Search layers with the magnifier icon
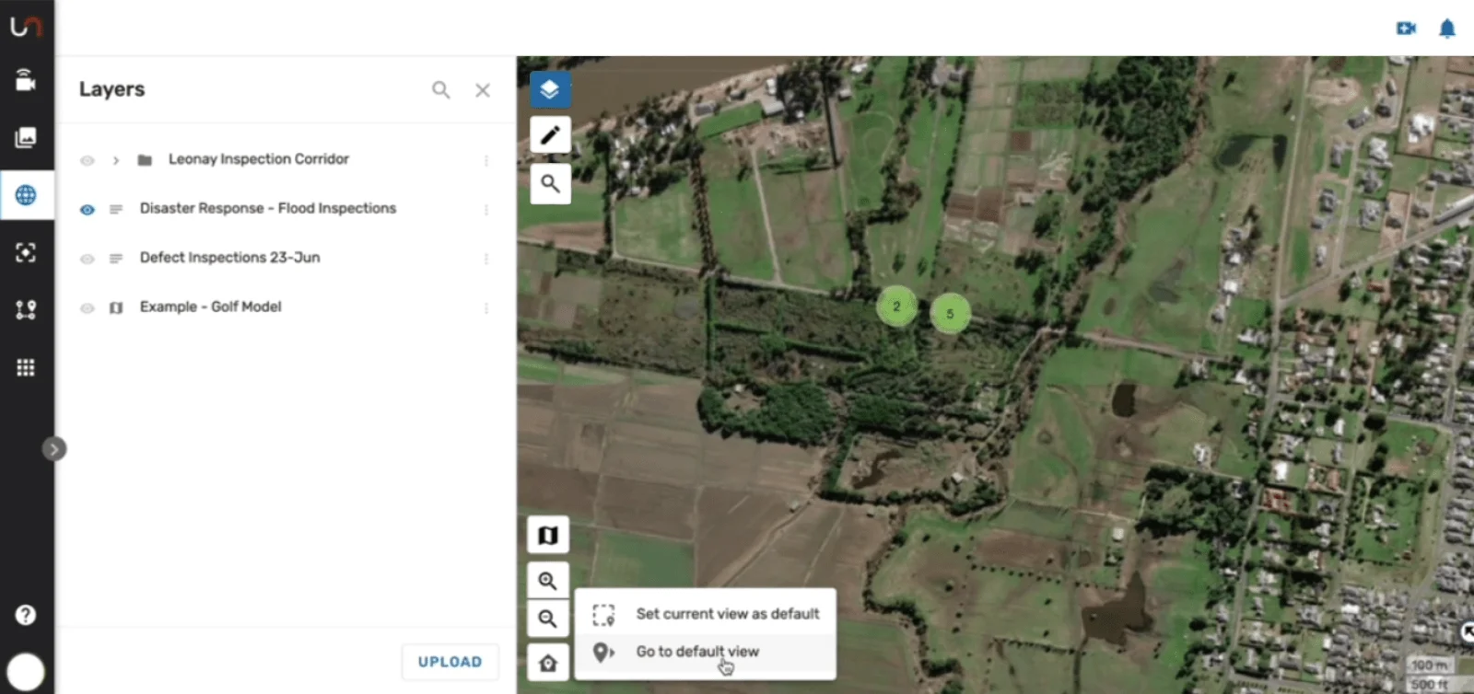Viewport: 1474px width, 694px height. click(x=441, y=89)
